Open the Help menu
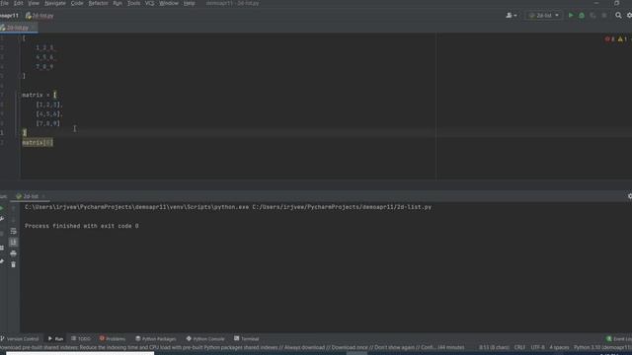This screenshot has width=632, height=355. pos(189,3)
